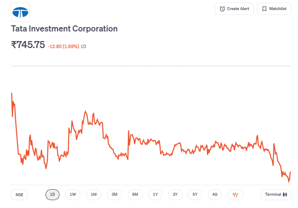Switch to candlestick chart view
This screenshot has height=208, width=298.
[x=235, y=194]
